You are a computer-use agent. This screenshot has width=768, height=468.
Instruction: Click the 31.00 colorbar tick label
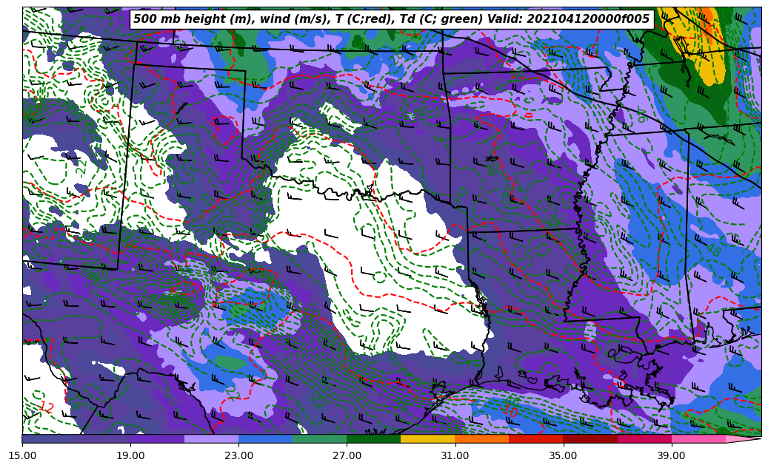point(455,455)
